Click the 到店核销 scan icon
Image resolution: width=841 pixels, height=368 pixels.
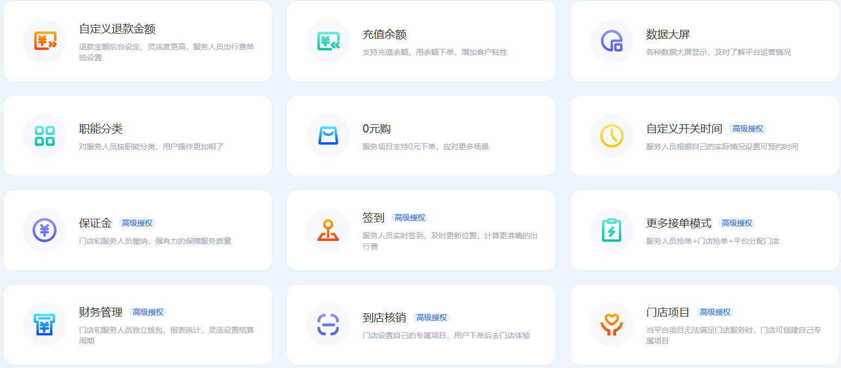point(328,325)
